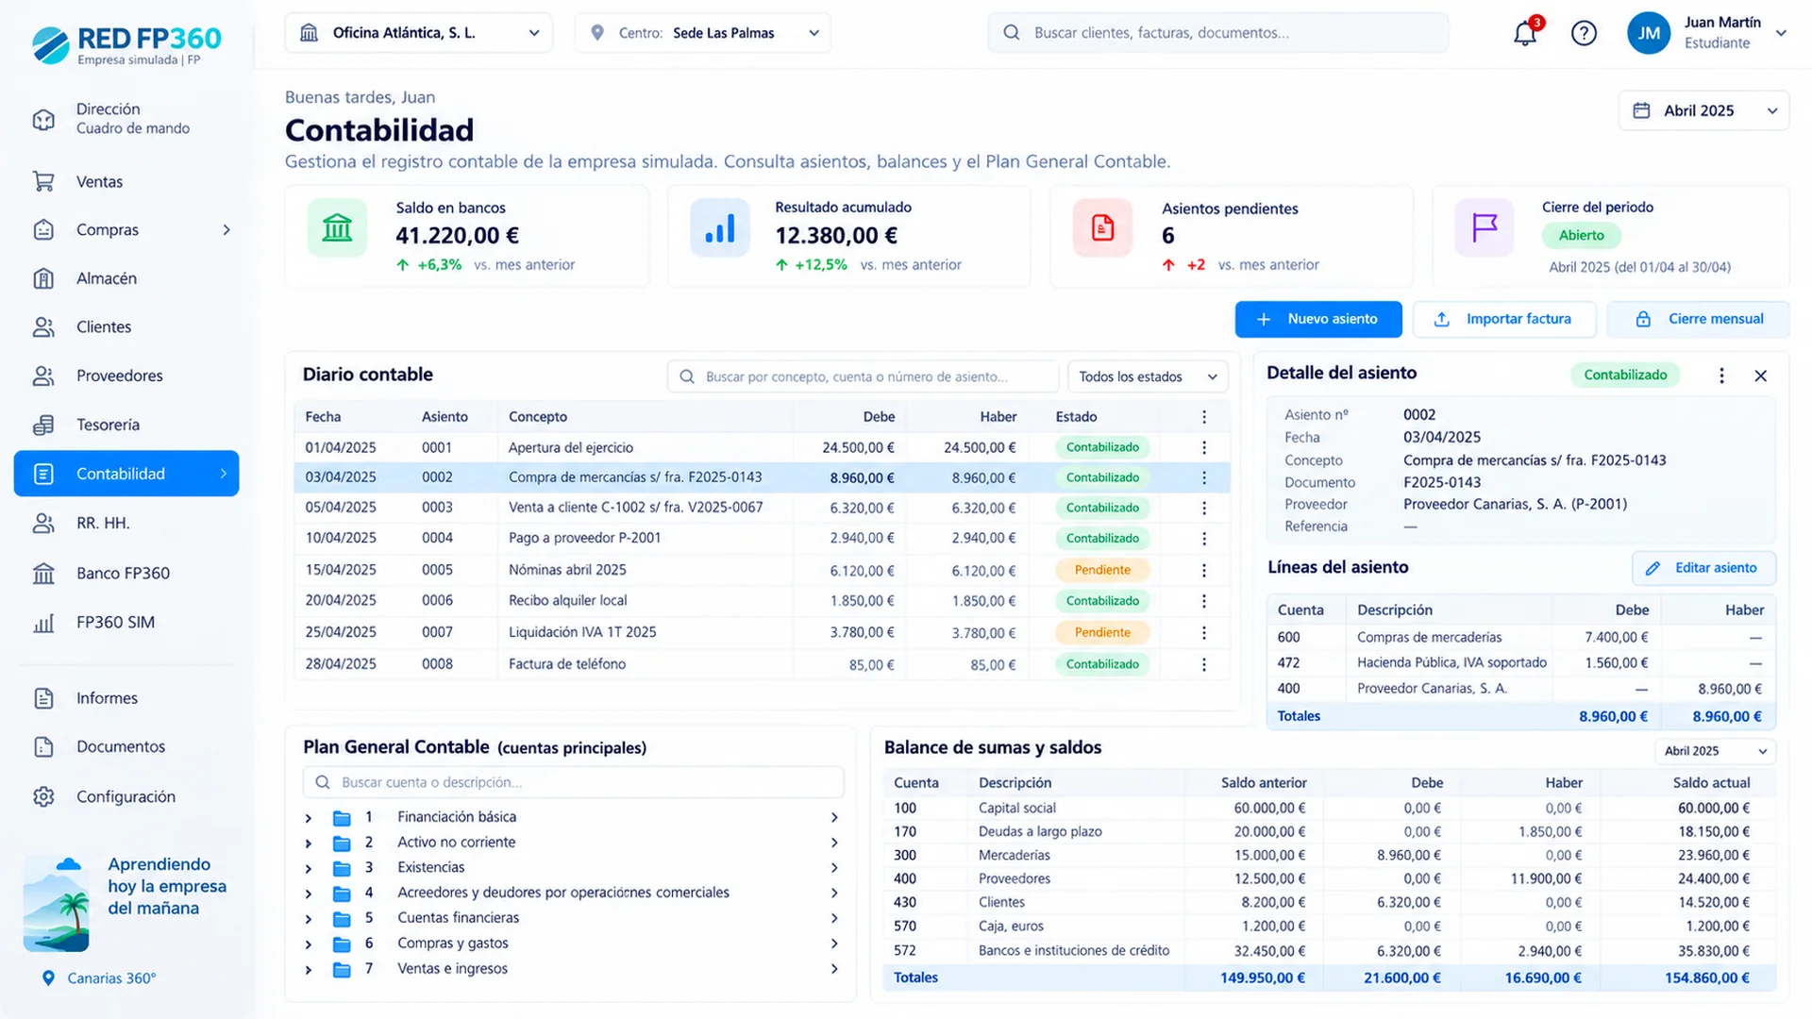Open Informes in the sidebar
This screenshot has width=1812, height=1019.
pos(126,698)
